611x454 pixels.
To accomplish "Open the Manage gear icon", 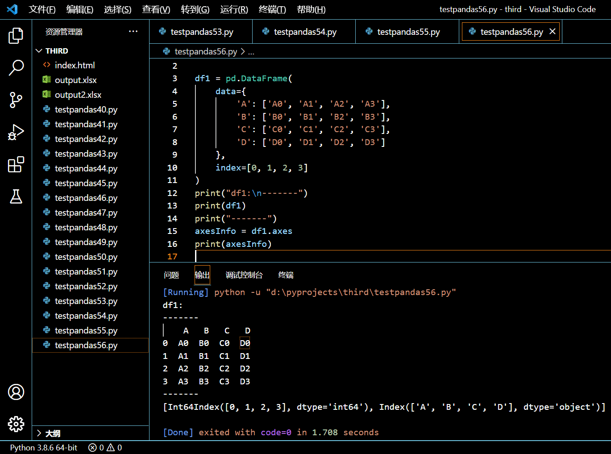I will point(16,424).
